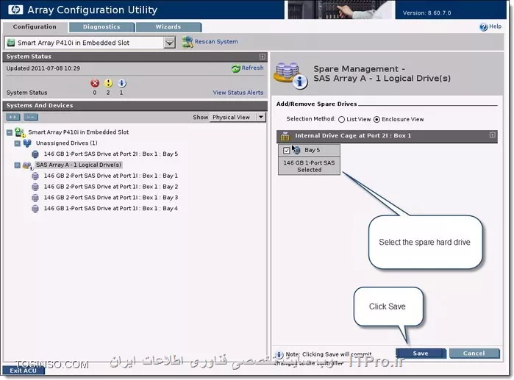Click the drive icon for Bay 4

tap(35, 208)
